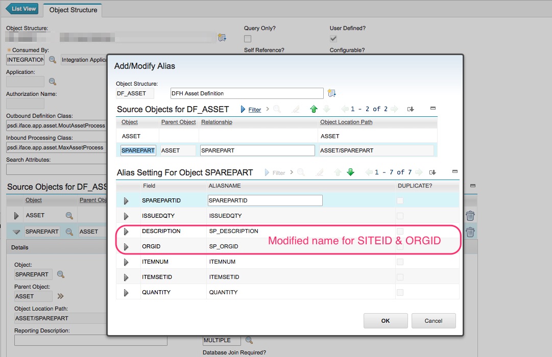Open long description icon next to DFH Asset Definition

[331, 93]
